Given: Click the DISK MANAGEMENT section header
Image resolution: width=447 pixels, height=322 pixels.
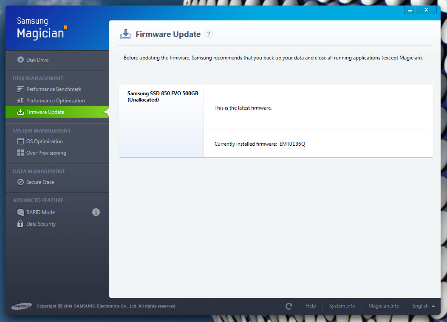Looking at the screenshot, I should click(x=38, y=78).
